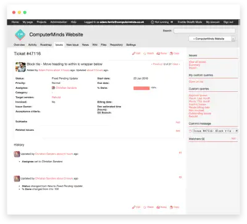Switch to the News tab
247x224 pixels.
pos(85,44)
